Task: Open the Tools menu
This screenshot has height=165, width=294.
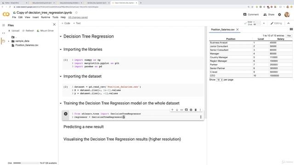Action: pyautogui.click(x=55, y=17)
